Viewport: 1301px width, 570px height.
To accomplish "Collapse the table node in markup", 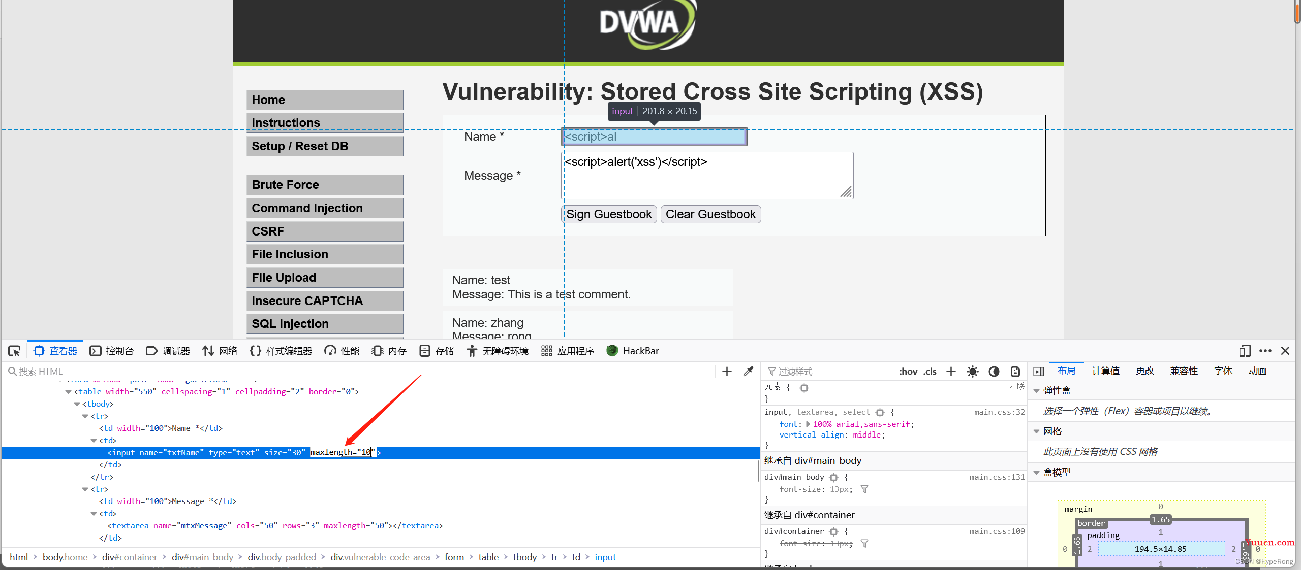I will pyautogui.click(x=68, y=392).
